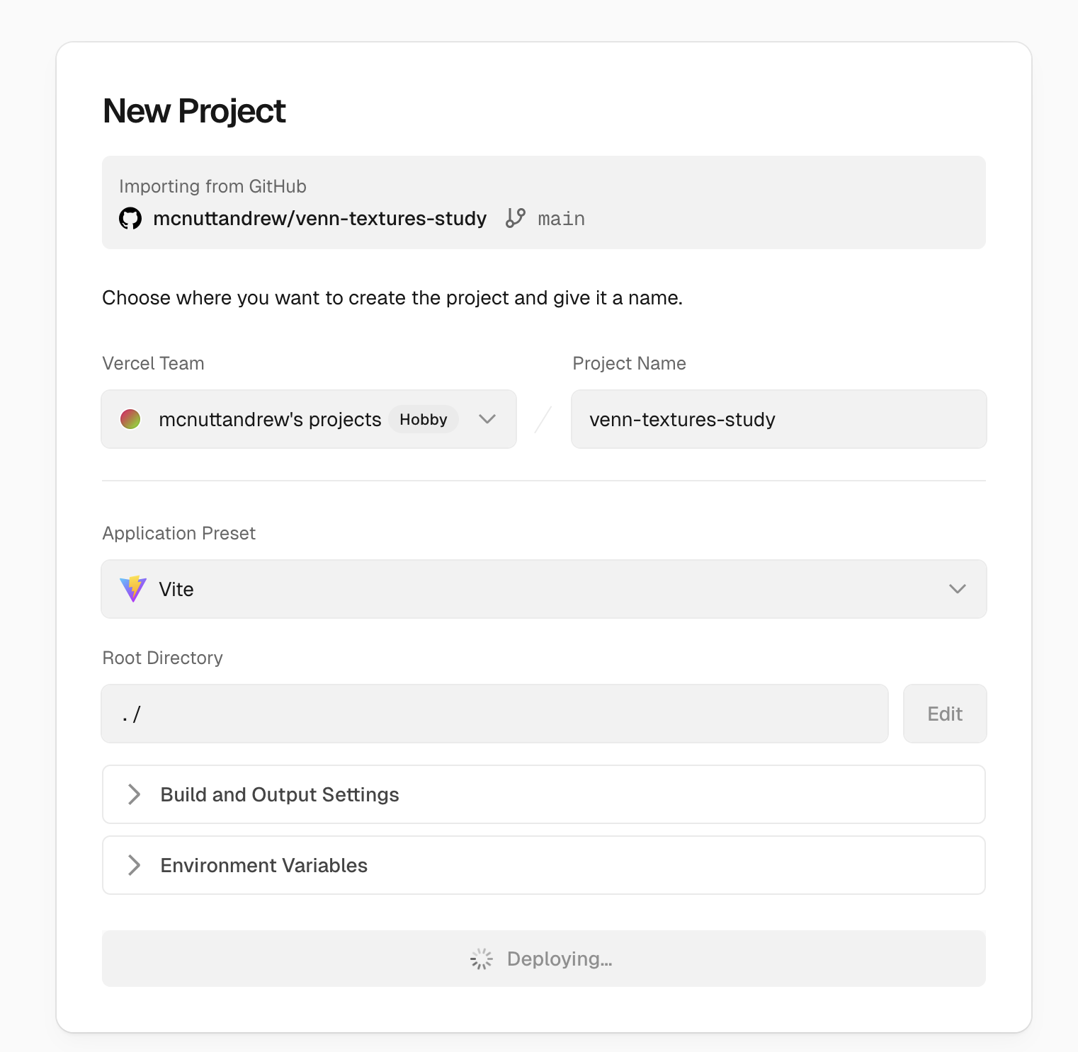Focus the Project Name input field

[x=778, y=419]
